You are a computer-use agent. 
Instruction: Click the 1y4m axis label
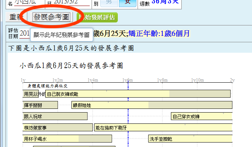click(93, 80)
